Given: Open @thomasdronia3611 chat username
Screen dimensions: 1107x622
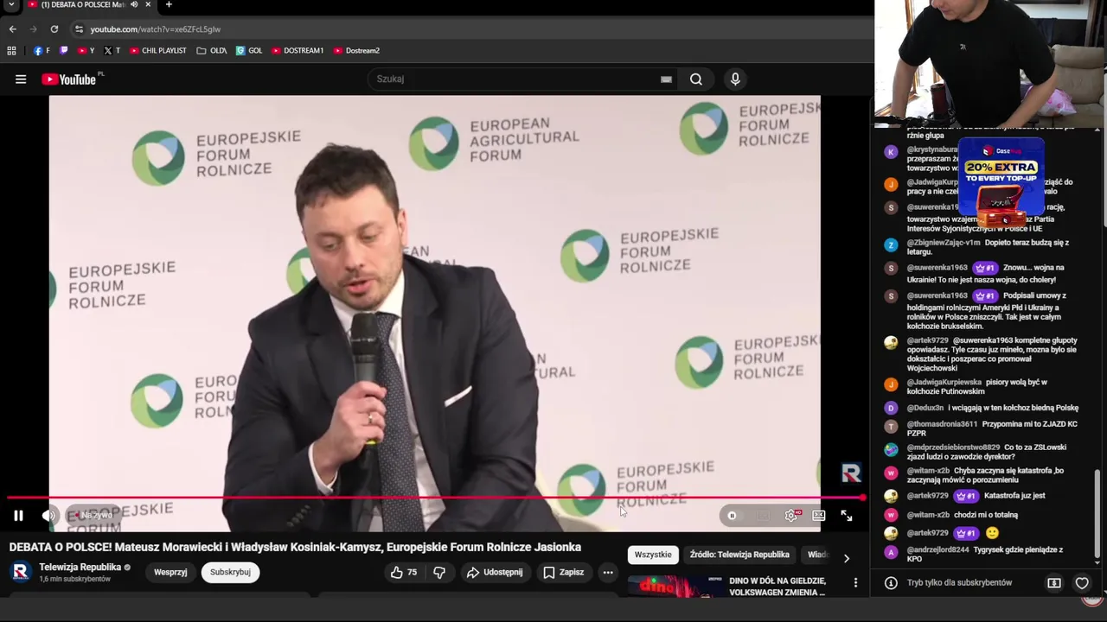Looking at the screenshot, I should 942,424.
